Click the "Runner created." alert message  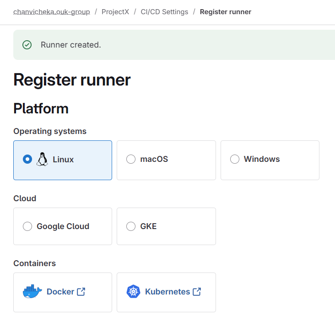[70, 45]
